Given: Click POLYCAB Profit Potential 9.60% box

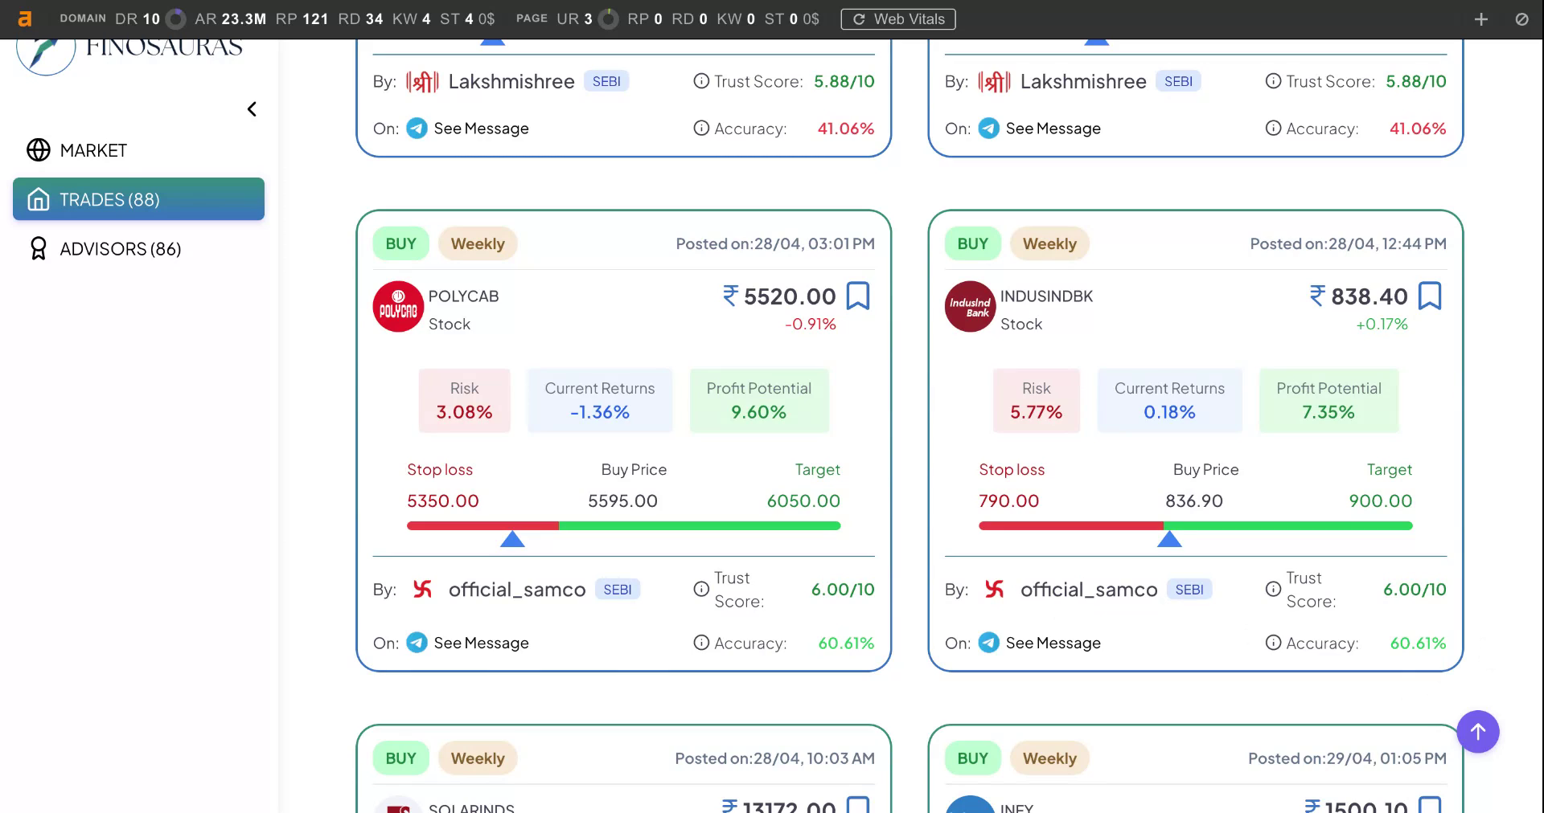Looking at the screenshot, I should pyautogui.click(x=759, y=401).
